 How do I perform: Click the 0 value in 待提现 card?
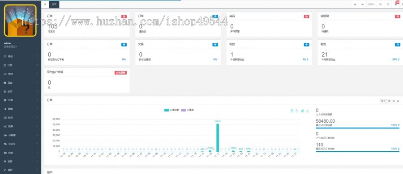[323, 26]
